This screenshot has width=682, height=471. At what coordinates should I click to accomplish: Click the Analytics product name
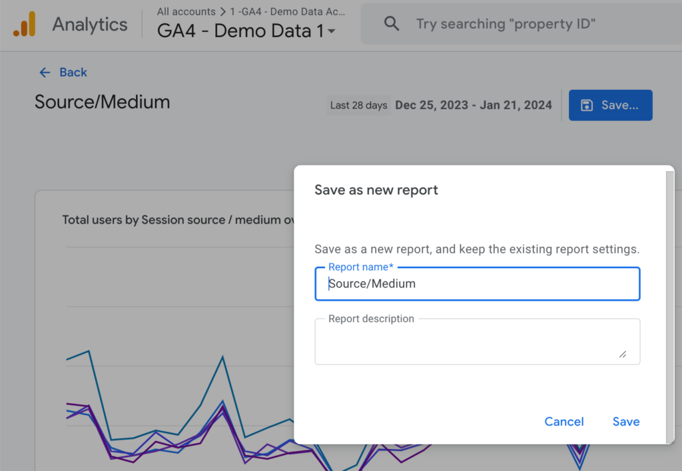90,25
